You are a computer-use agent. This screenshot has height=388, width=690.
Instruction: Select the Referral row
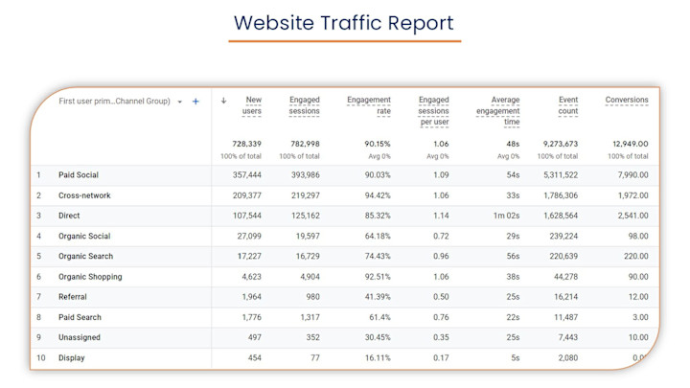click(x=345, y=297)
